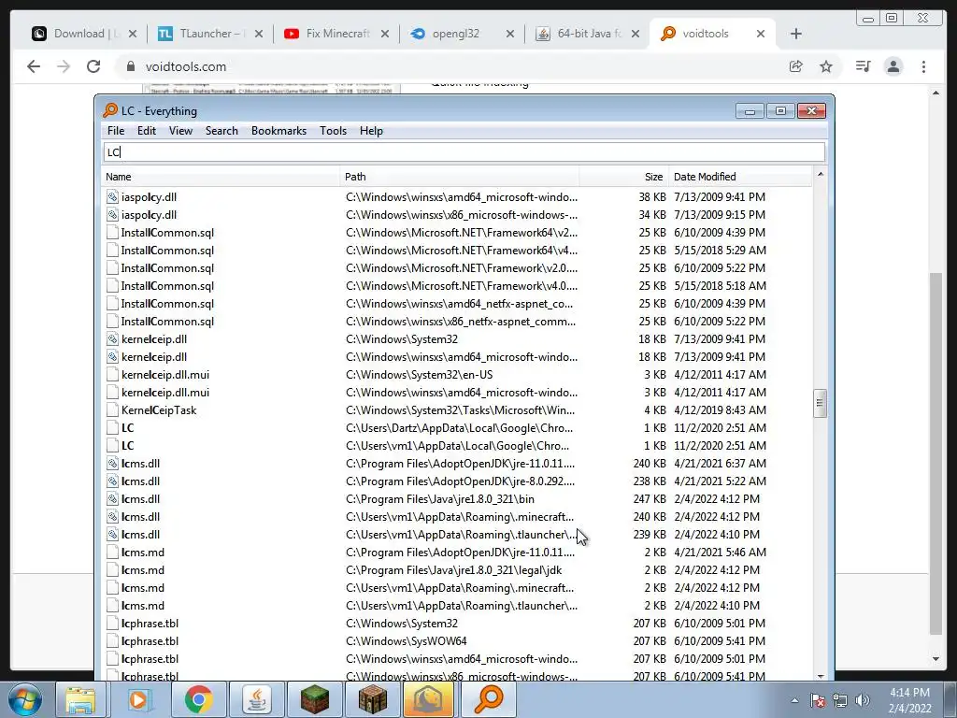Select InstallCommon.sql dated 5/15/2018 5:29 AM

(x=167, y=251)
